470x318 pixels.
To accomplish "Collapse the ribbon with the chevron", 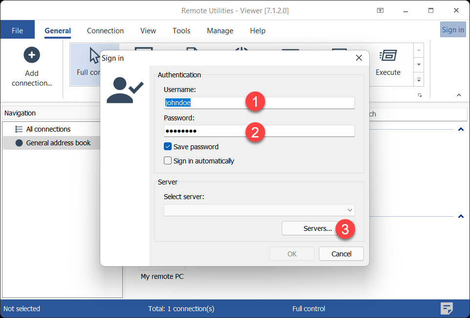I will [x=459, y=95].
